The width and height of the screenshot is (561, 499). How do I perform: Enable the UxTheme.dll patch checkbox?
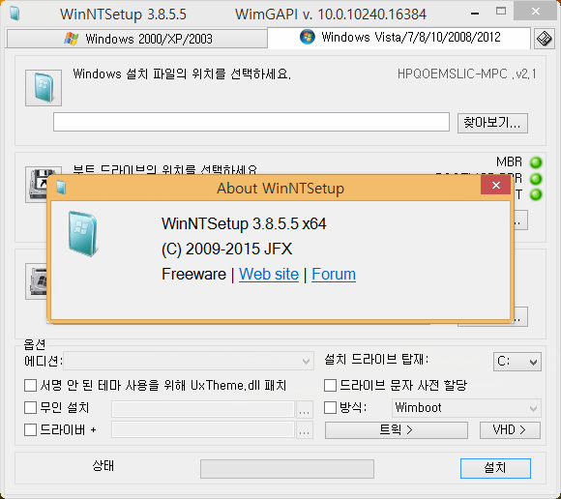tap(30, 386)
